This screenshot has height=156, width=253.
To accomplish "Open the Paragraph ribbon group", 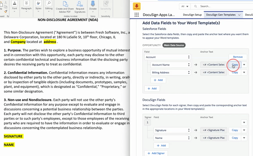I will click(x=26, y=6).
